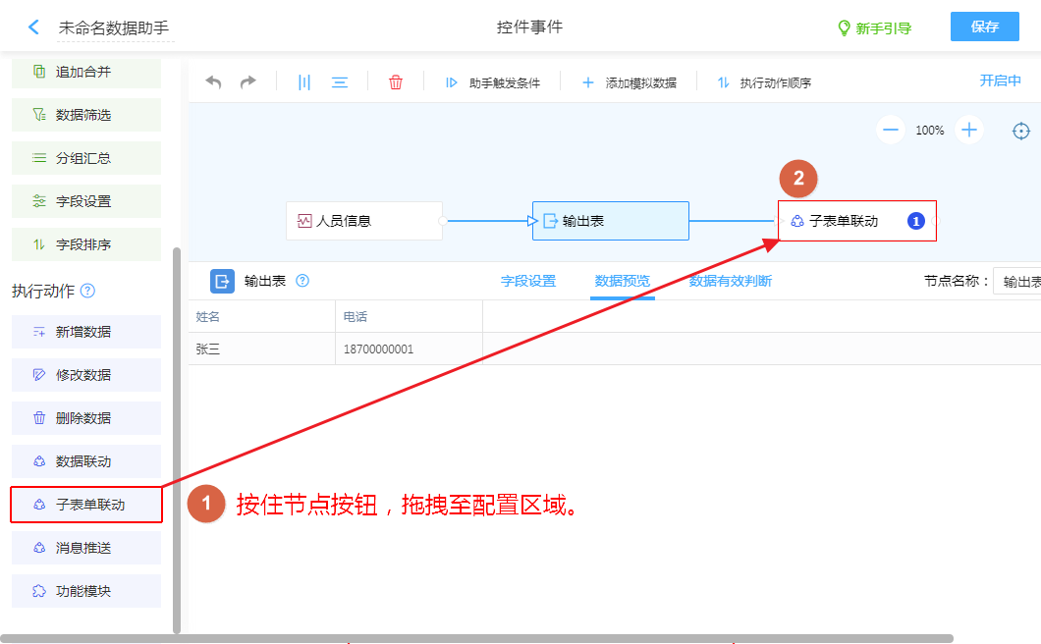Open 助手触发条件 settings
Image resolution: width=1041 pixels, height=644 pixels.
click(x=493, y=83)
